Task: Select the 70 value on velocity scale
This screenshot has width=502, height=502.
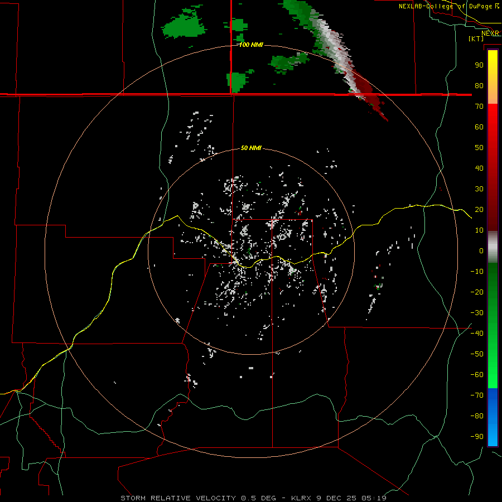Action: pyautogui.click(x=479, y=107)
